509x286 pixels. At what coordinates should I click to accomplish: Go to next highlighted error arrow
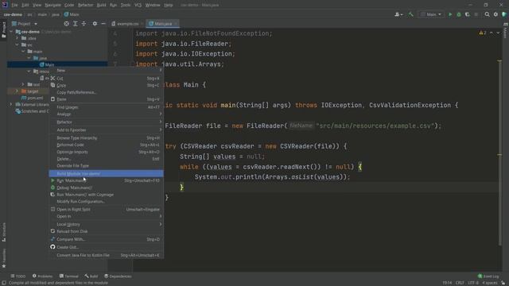pos(498,33)
